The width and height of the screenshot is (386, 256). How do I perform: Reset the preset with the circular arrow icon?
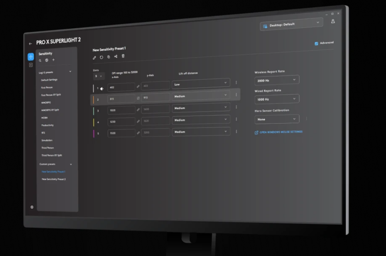point(101,57)
